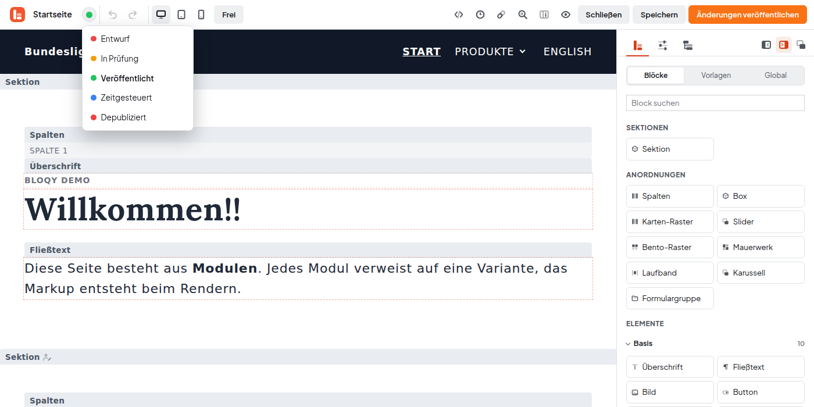The image size is (814, 407).
Task: Dock the sidebar to the right
Action: point(784,45)
